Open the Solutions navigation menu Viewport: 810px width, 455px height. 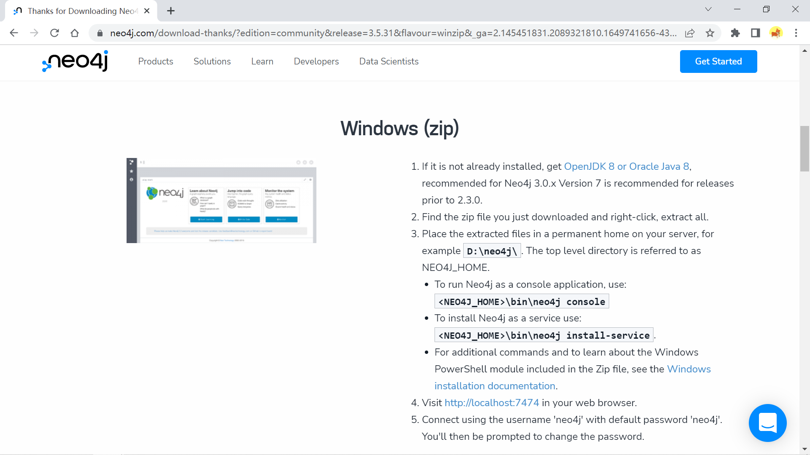[x=212, y=62]
